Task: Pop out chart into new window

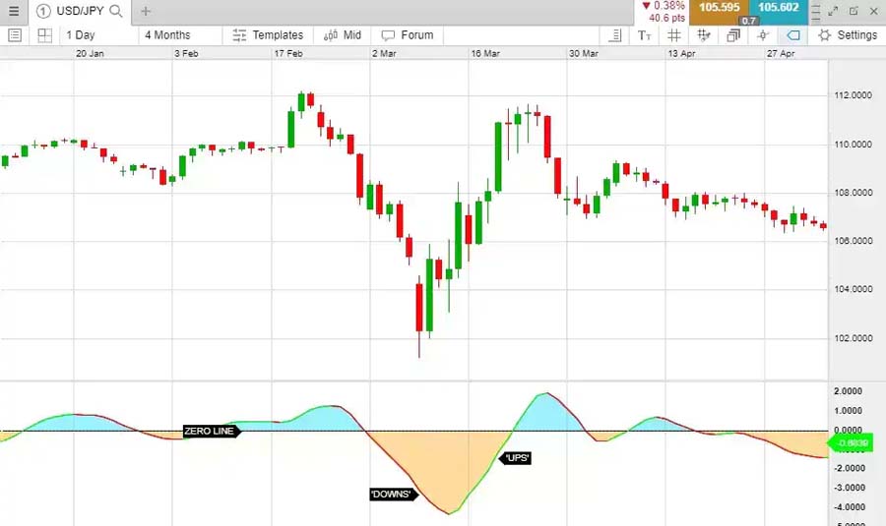Action: [x=854, y=11]
